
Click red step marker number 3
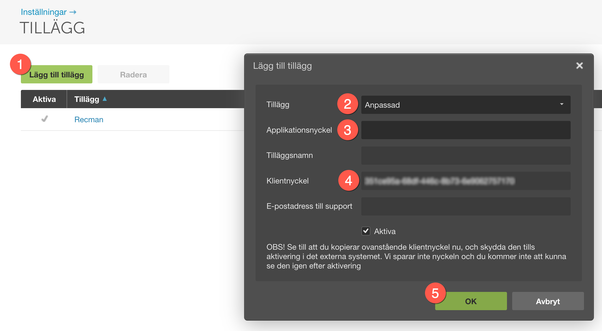(x=347, y=130)
